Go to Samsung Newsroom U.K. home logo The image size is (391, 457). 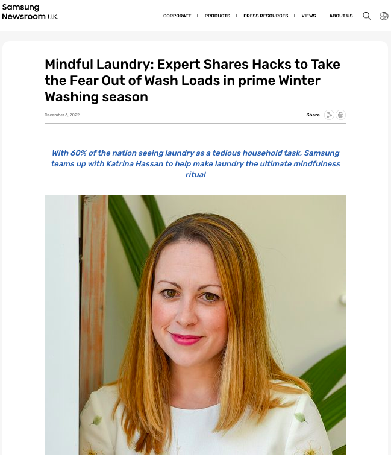click(x=30, y=12)
